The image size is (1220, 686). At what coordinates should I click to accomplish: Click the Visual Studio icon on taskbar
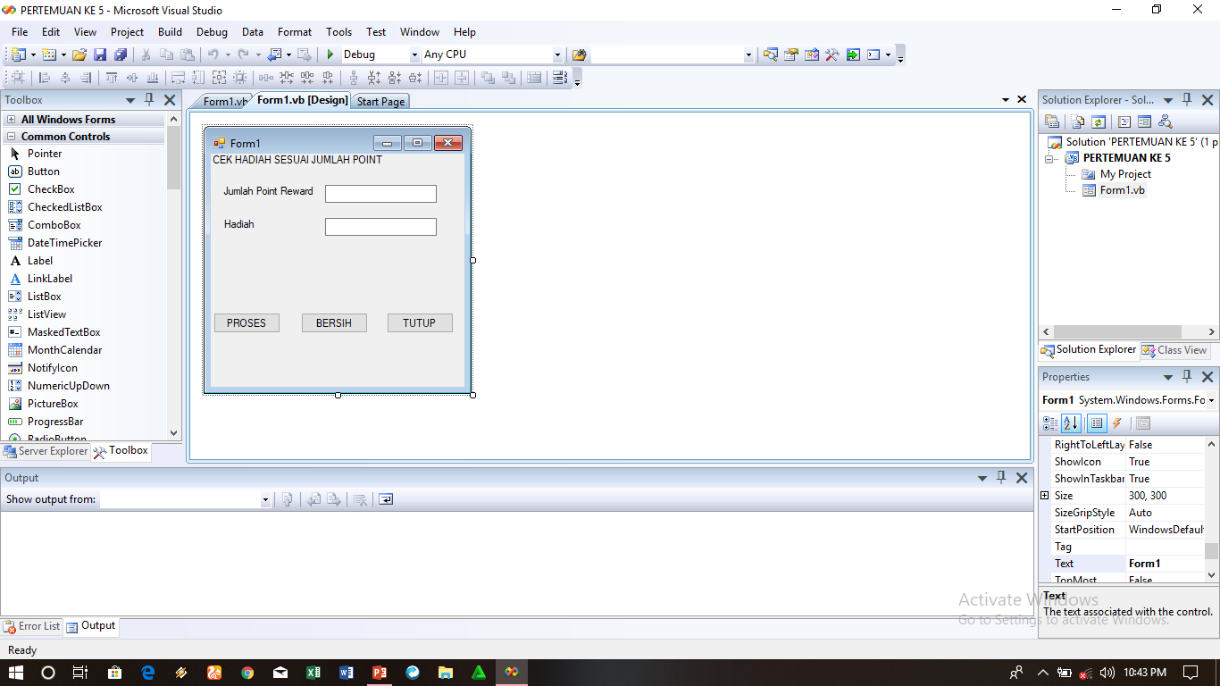pyautogui.click(x=512, y=673)
